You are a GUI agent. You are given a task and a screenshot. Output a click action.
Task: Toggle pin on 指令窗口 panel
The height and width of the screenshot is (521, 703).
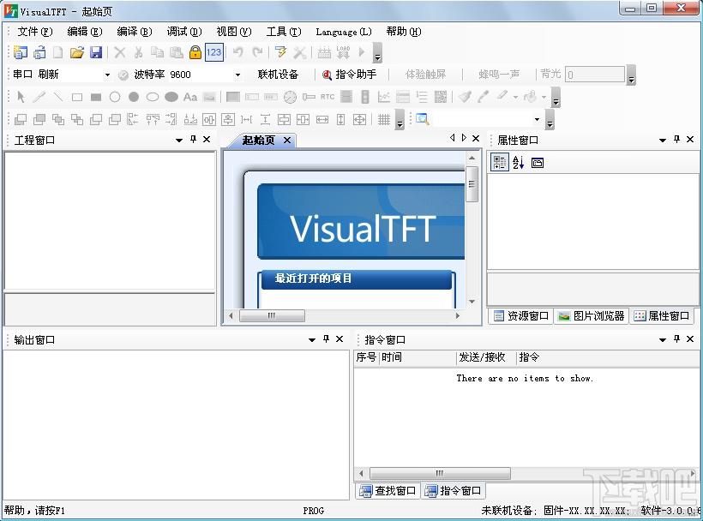[x=676, y=339]
